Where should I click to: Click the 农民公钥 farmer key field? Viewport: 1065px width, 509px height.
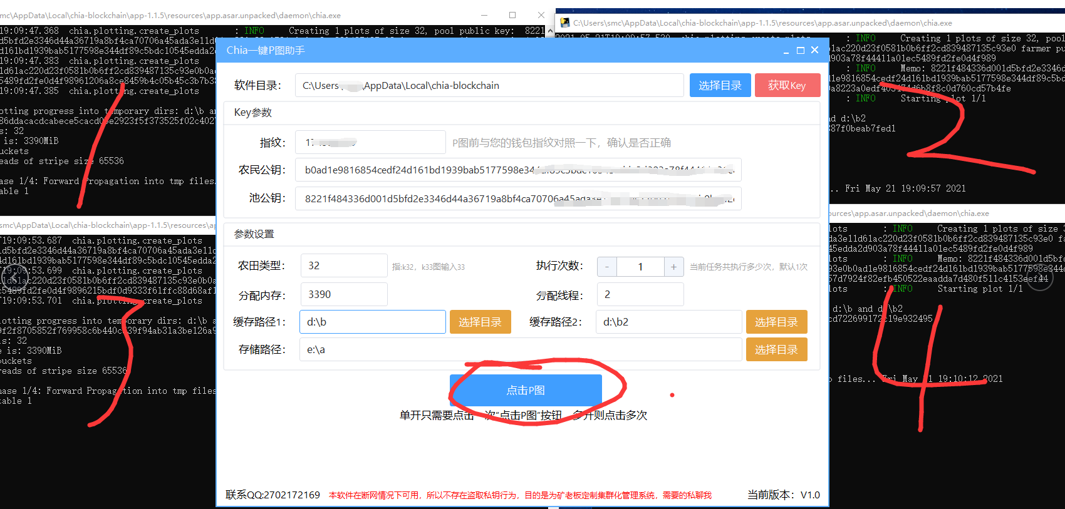tap(518, 170)
